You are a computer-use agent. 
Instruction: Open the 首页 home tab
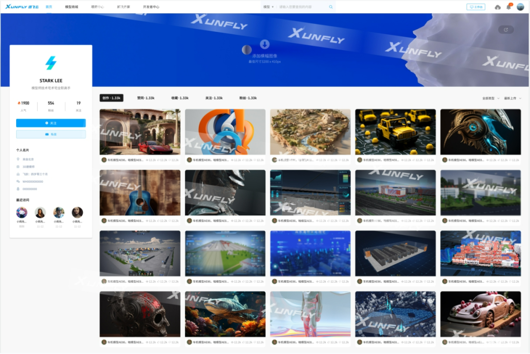(x=49, y=7)
